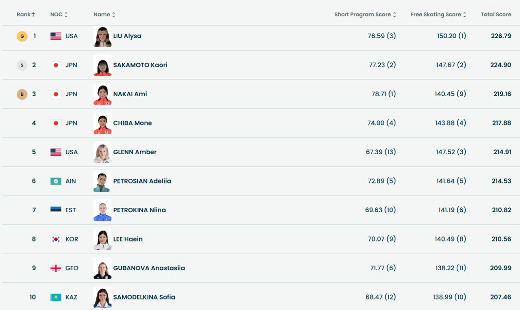Click the bronze medal badge icon
Image resolution: width=520 pixels, height=310 pixels.
[22, 94]
